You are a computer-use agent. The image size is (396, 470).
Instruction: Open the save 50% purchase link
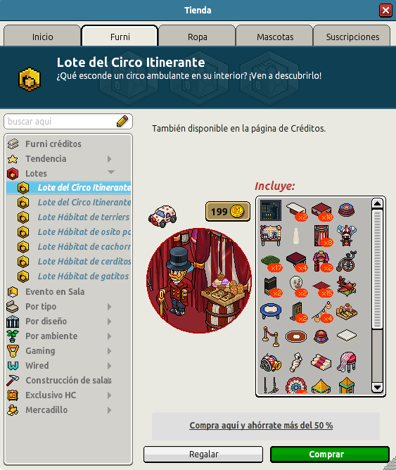(x=261, y=426)
